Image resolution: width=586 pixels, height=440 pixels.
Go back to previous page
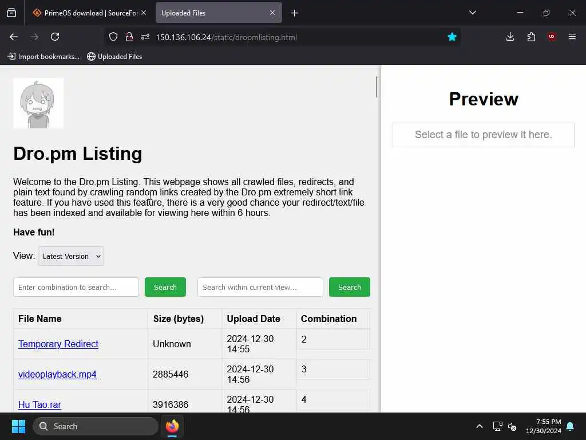click(x=14, y=37)
